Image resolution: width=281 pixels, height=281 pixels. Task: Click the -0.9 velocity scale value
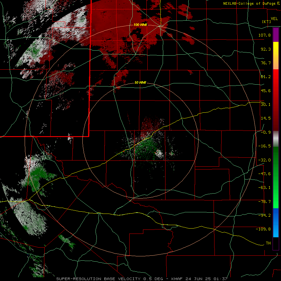coord(266,132)
